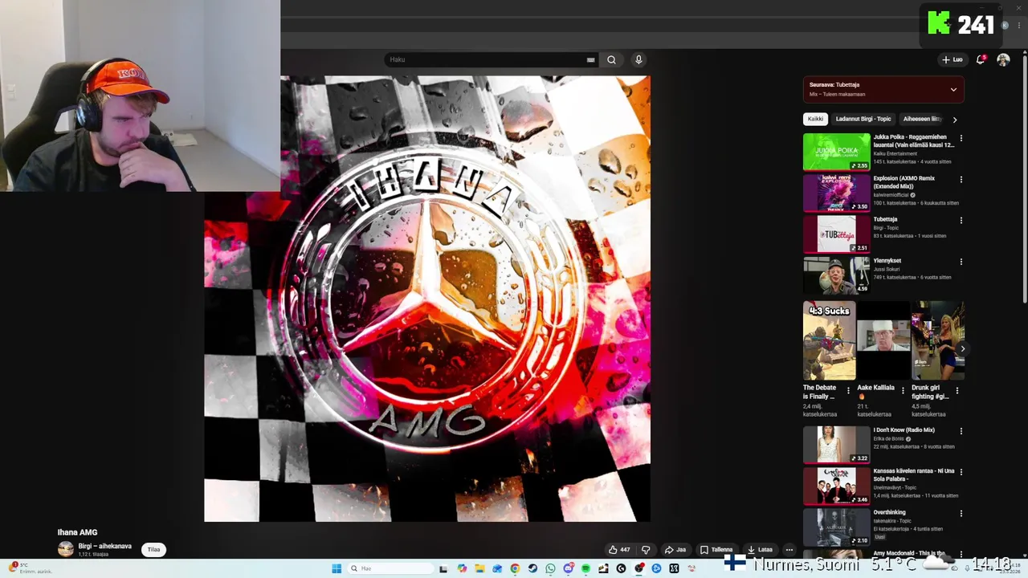Open Spotify from taskbar

(585, 568)
